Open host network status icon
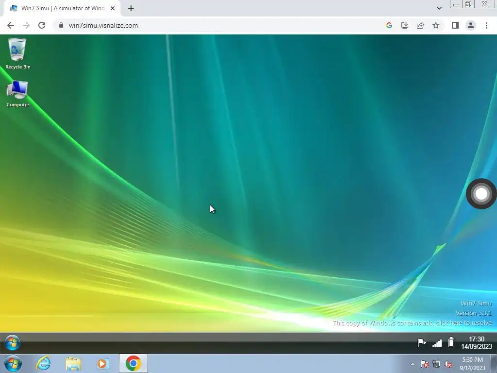497x373 pixels. [x=436, y=364]
